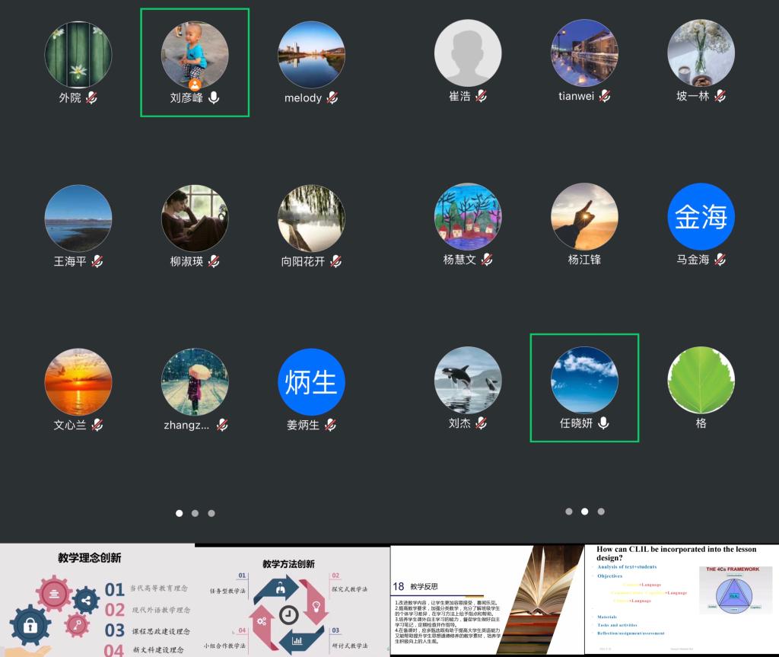Click muted mic icon beside 马金海
Viewport: 779px width, 657px height.
coord(720,260)
